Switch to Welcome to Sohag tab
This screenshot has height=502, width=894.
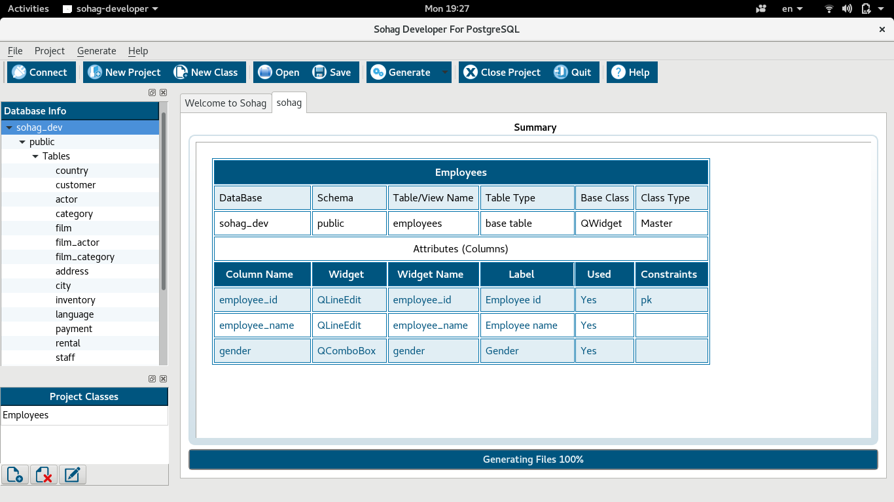(x=226, y=103)
